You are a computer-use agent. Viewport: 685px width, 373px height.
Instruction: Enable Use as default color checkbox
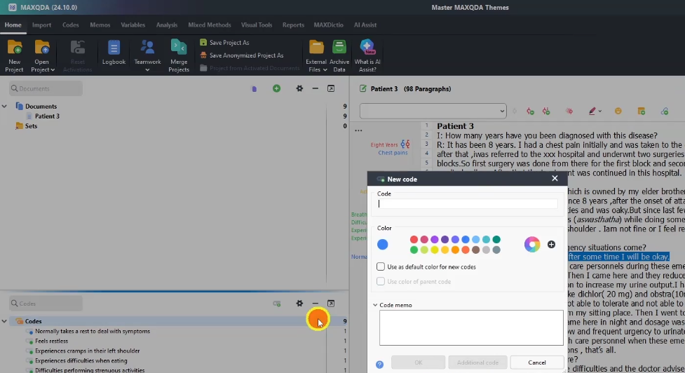tap(381, 267)
